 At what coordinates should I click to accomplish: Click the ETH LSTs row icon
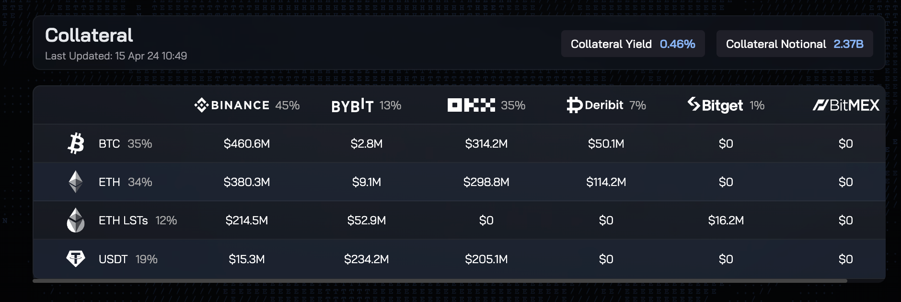click(76, 220)
